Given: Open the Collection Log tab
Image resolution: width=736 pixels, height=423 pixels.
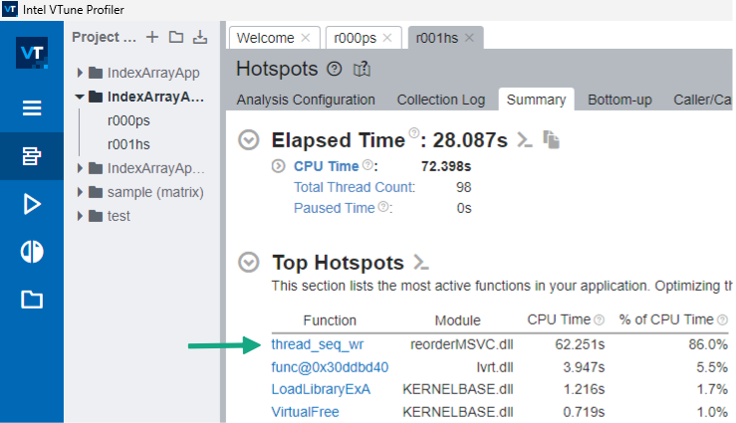Looking at the screenshot, I should click(x=441, y=100).
